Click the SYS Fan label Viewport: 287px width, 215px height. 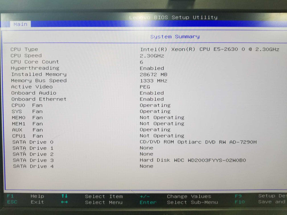click(27, 111)
